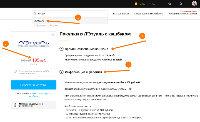Click Новые возможности red label
Image resolution: width=200 pixels, height=122 pixels.
(x=189, y=11)
